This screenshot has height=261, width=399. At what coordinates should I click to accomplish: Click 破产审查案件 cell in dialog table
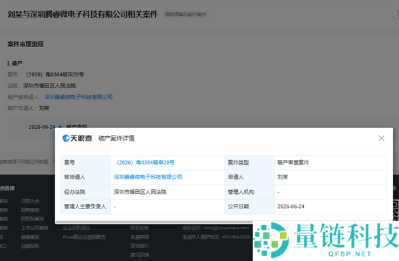click(x=331, y=163)
